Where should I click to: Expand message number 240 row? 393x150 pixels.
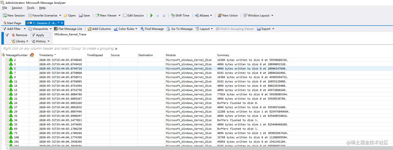tap(7, 137)
